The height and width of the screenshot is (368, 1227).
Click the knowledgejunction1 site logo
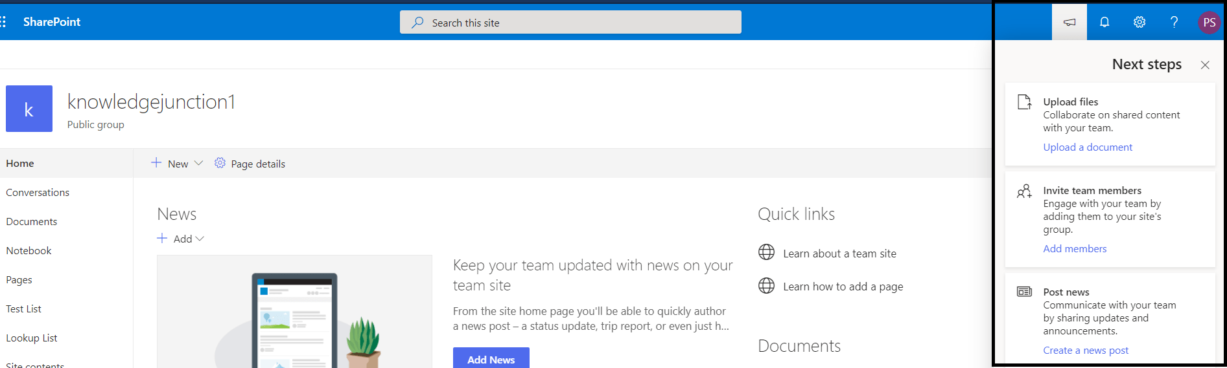click(29, 109)
